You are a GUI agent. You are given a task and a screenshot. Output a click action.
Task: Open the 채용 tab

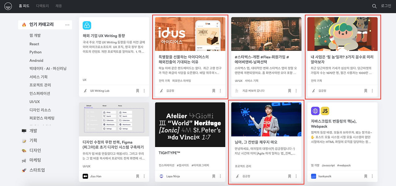58,6
